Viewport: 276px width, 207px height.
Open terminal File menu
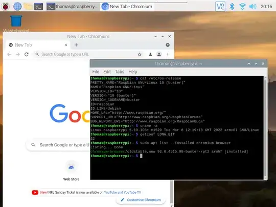click(96, 71)
